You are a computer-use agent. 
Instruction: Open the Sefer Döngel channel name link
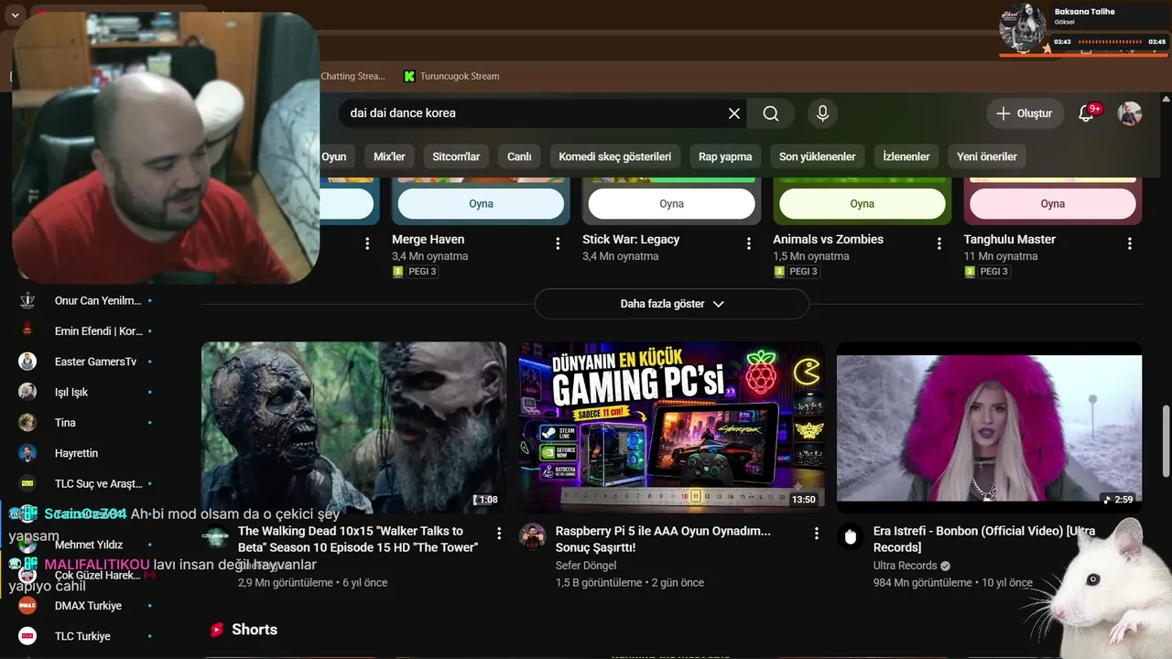[x=586, y=566]
